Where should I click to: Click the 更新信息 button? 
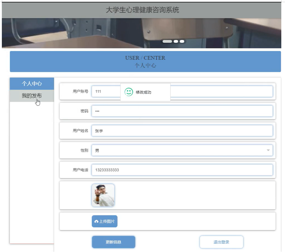[x=113, y=242]
